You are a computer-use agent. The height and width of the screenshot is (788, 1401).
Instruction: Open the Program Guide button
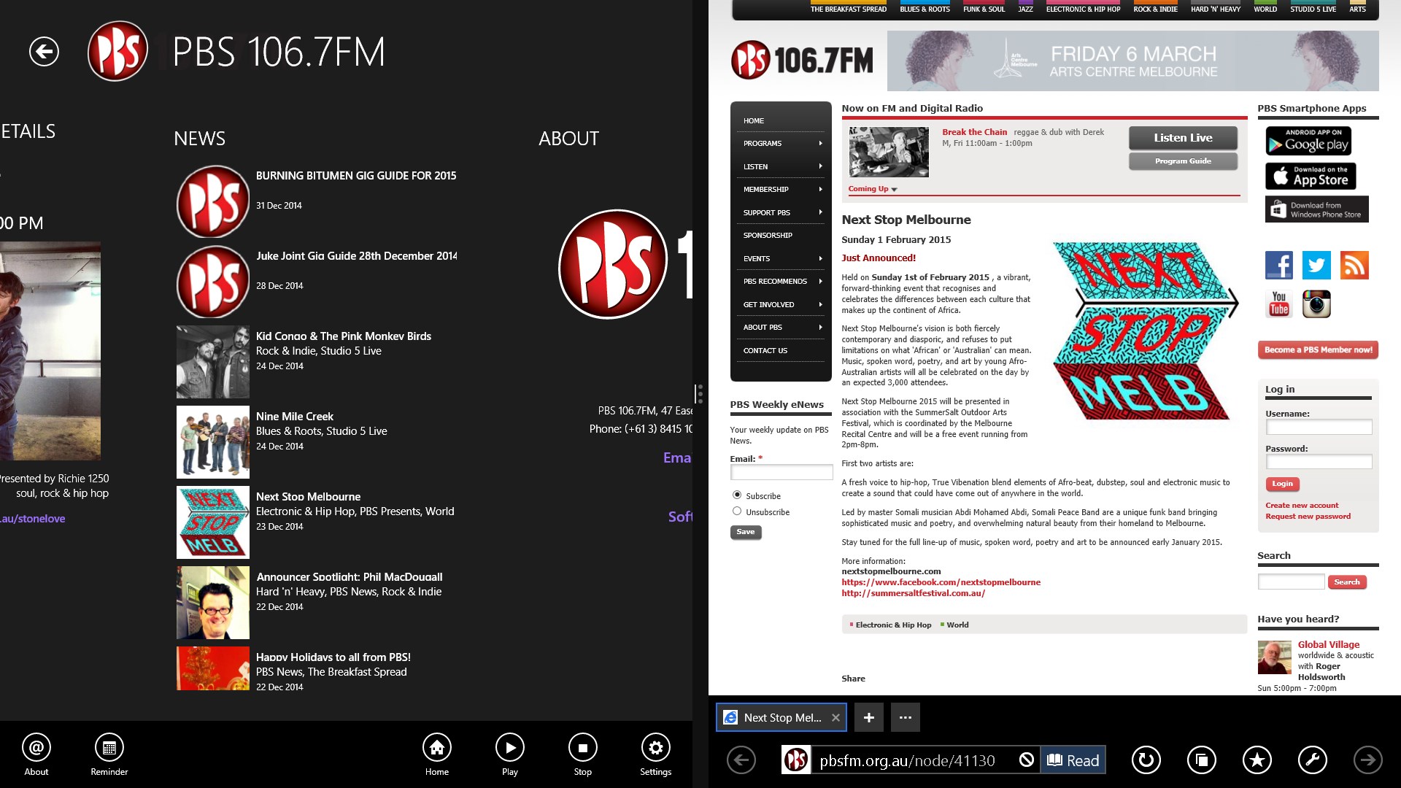(1183, 161)
